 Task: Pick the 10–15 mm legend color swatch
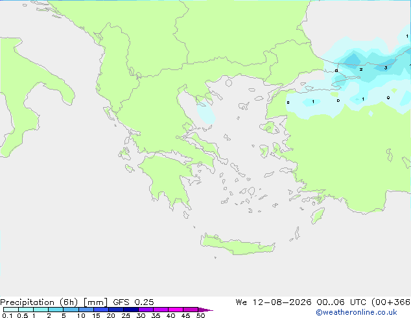pyautogui.click(x=86, y=310)
